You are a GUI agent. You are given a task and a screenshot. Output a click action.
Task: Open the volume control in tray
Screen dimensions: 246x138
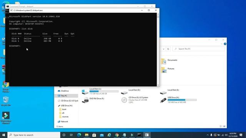click(x=226, y=135)
